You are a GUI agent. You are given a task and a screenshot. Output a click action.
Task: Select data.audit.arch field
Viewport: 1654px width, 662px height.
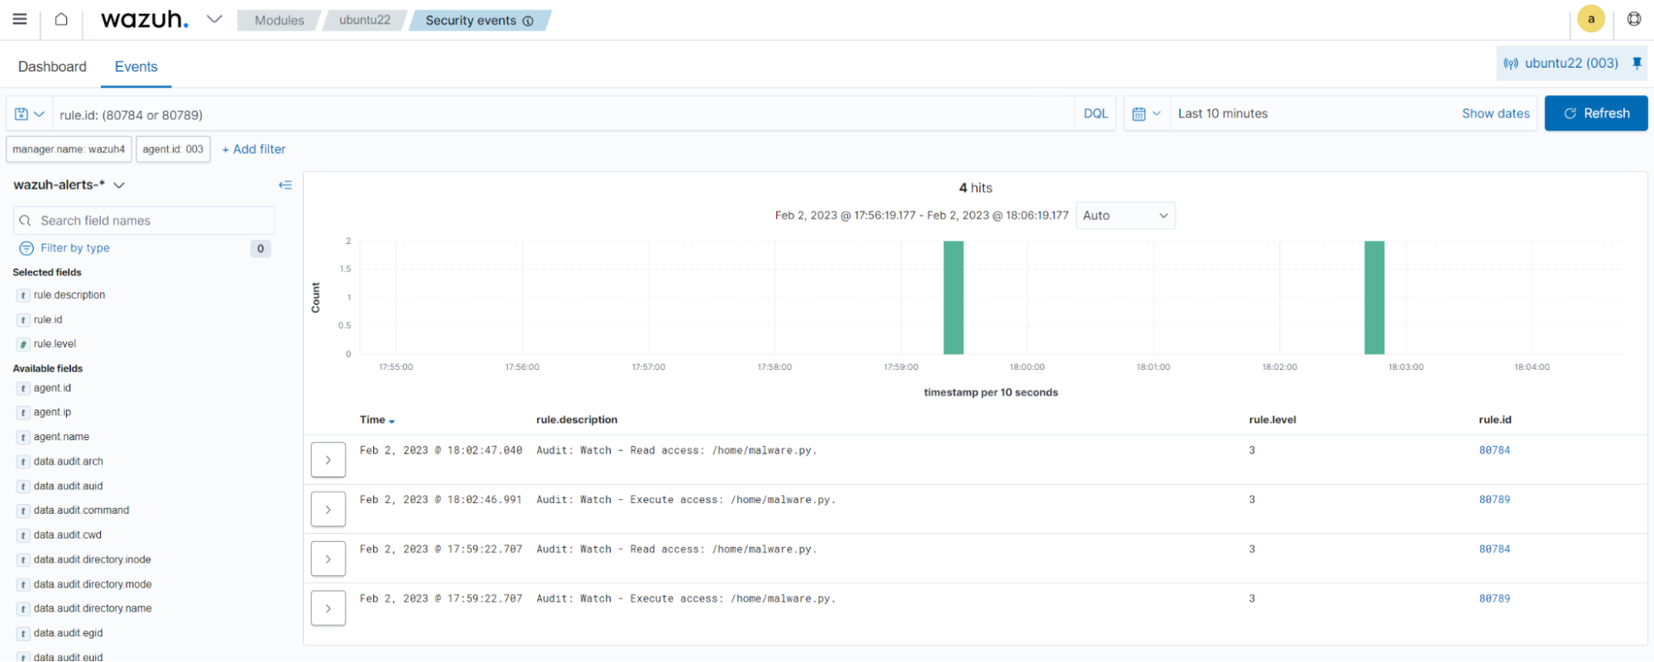69,461
